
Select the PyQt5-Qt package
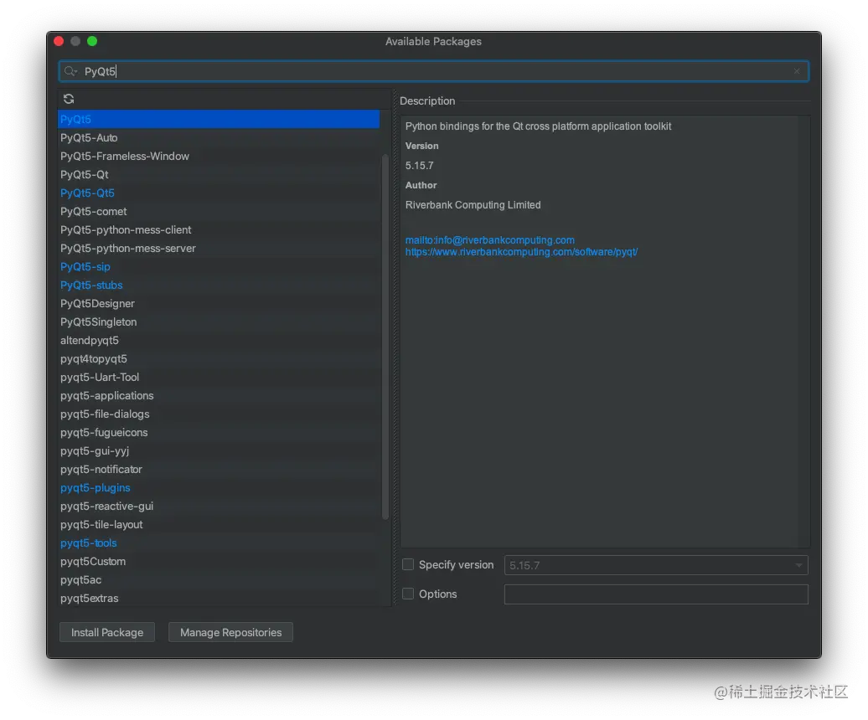coord(220,175)
